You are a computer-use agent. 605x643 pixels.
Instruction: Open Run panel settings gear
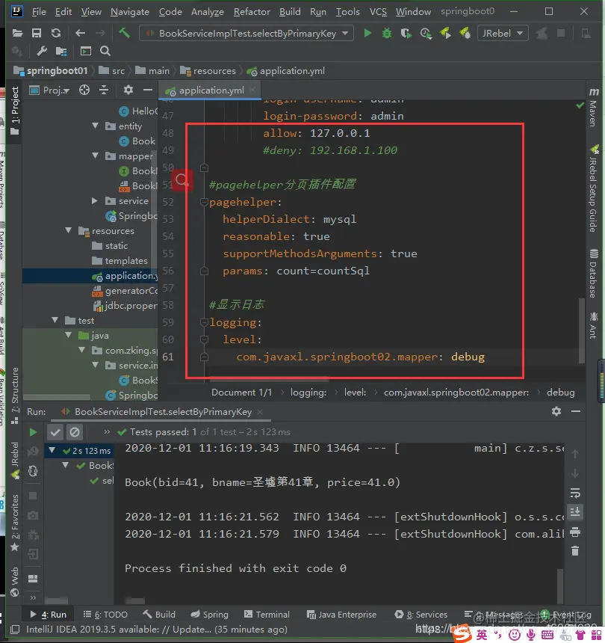point(556,411)
